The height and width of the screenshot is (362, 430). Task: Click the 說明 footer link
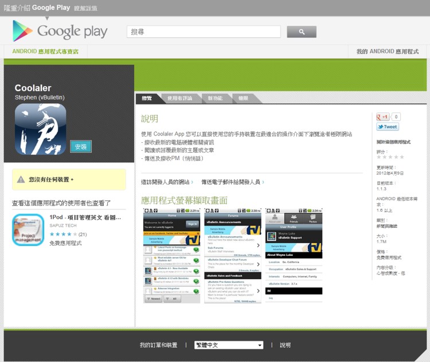285,345
